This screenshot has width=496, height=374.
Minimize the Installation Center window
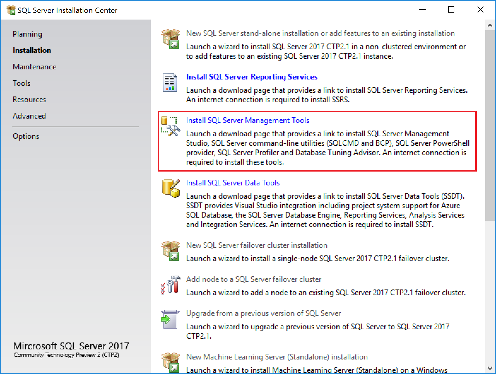422,10
